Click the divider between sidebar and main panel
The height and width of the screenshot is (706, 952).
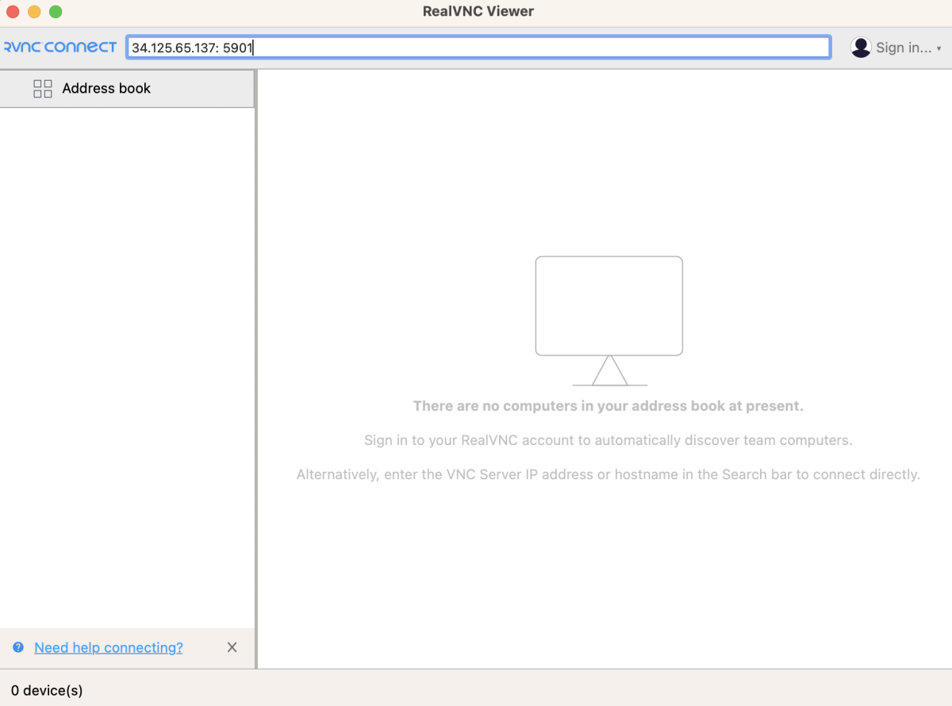click(x=255, y=369)
